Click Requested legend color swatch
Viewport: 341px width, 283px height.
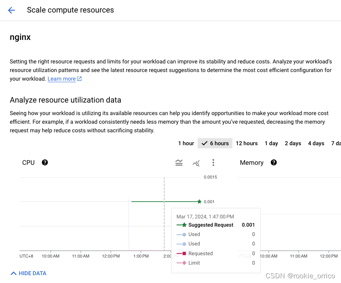point(182,254)
